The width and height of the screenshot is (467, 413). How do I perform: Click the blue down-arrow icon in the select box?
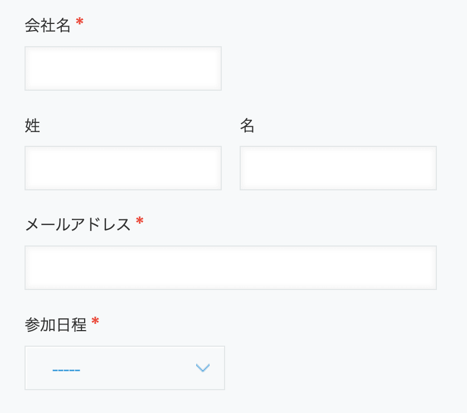tap(203, 367)
